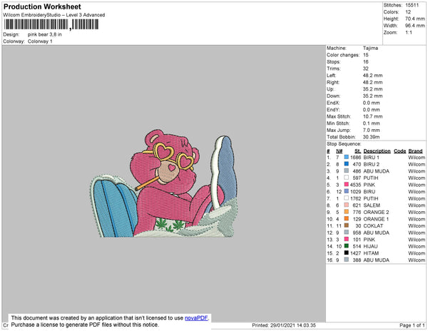
Task: Select the grey swatch with 388 stitches
Action: (x=347, y=260)
